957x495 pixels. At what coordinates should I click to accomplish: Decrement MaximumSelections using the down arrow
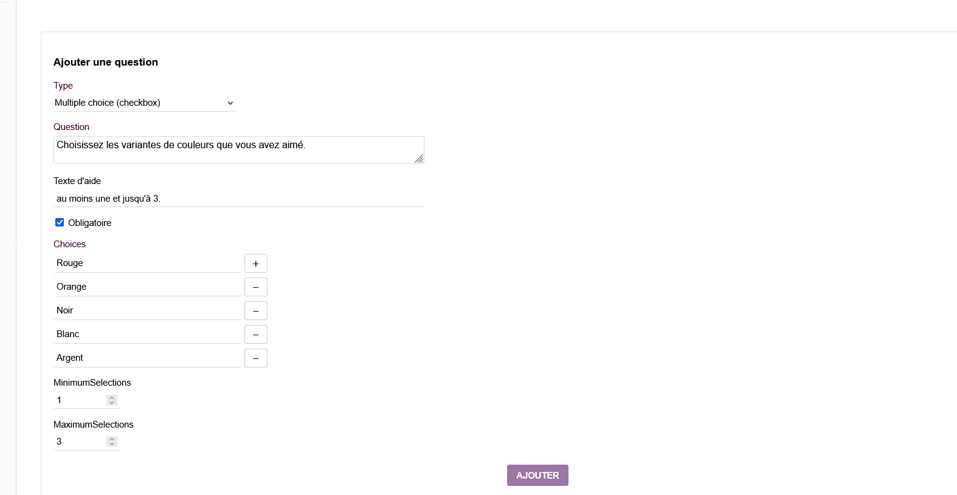click(x=112, y=444)
